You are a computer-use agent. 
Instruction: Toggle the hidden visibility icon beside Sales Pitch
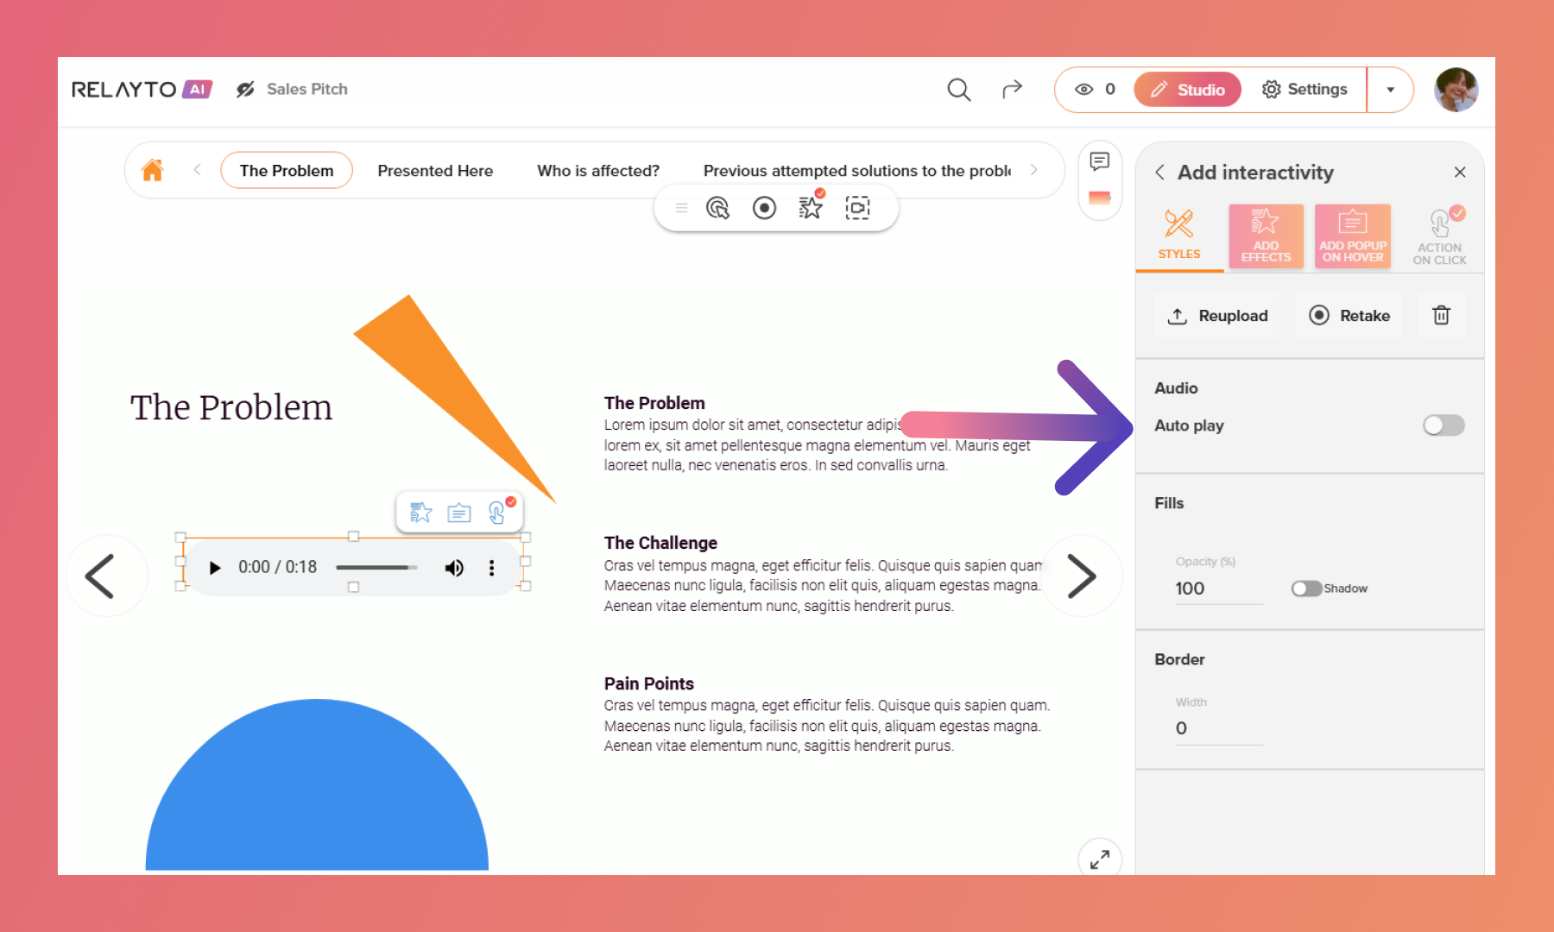(x=245, y=90)
